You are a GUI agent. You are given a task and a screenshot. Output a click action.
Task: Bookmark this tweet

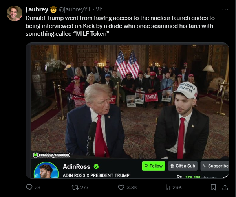pos(213,187)
